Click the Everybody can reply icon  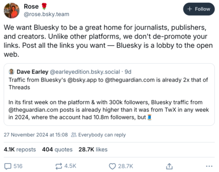(x=74, y=135)
